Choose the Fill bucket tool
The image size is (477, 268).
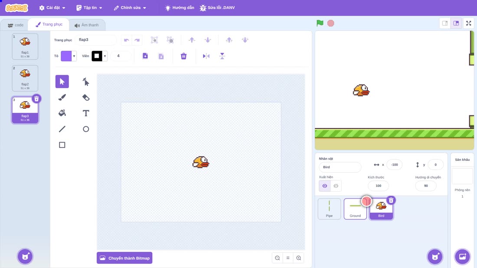click(62, 113)
